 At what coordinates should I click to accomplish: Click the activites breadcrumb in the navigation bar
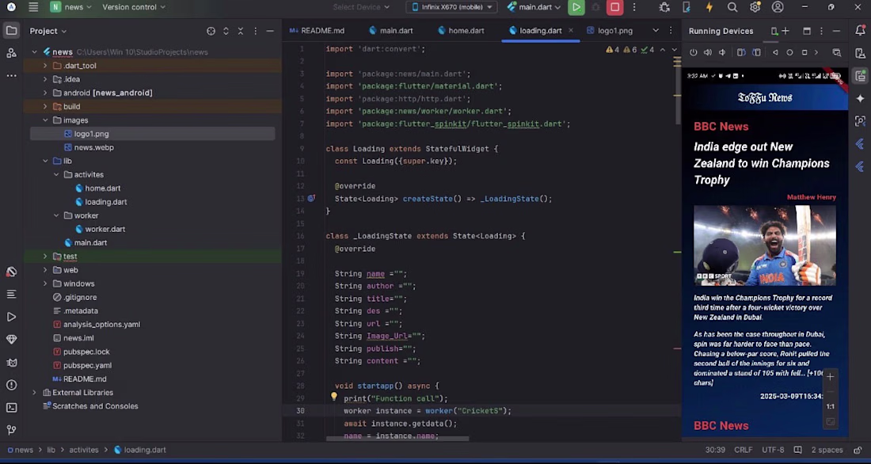83,450
